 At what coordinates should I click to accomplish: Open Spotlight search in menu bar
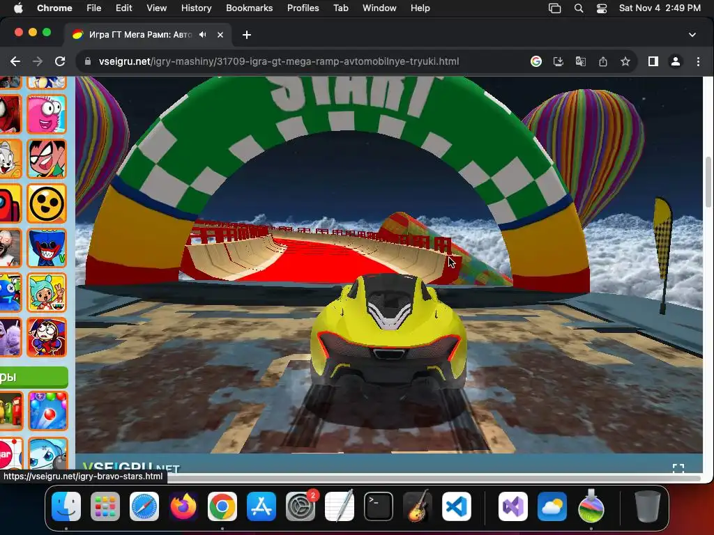coord(579,8)
